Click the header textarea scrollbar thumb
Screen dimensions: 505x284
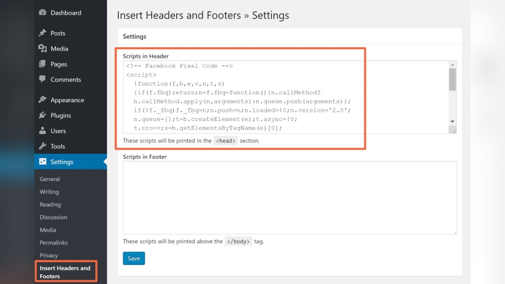[452, 79]
